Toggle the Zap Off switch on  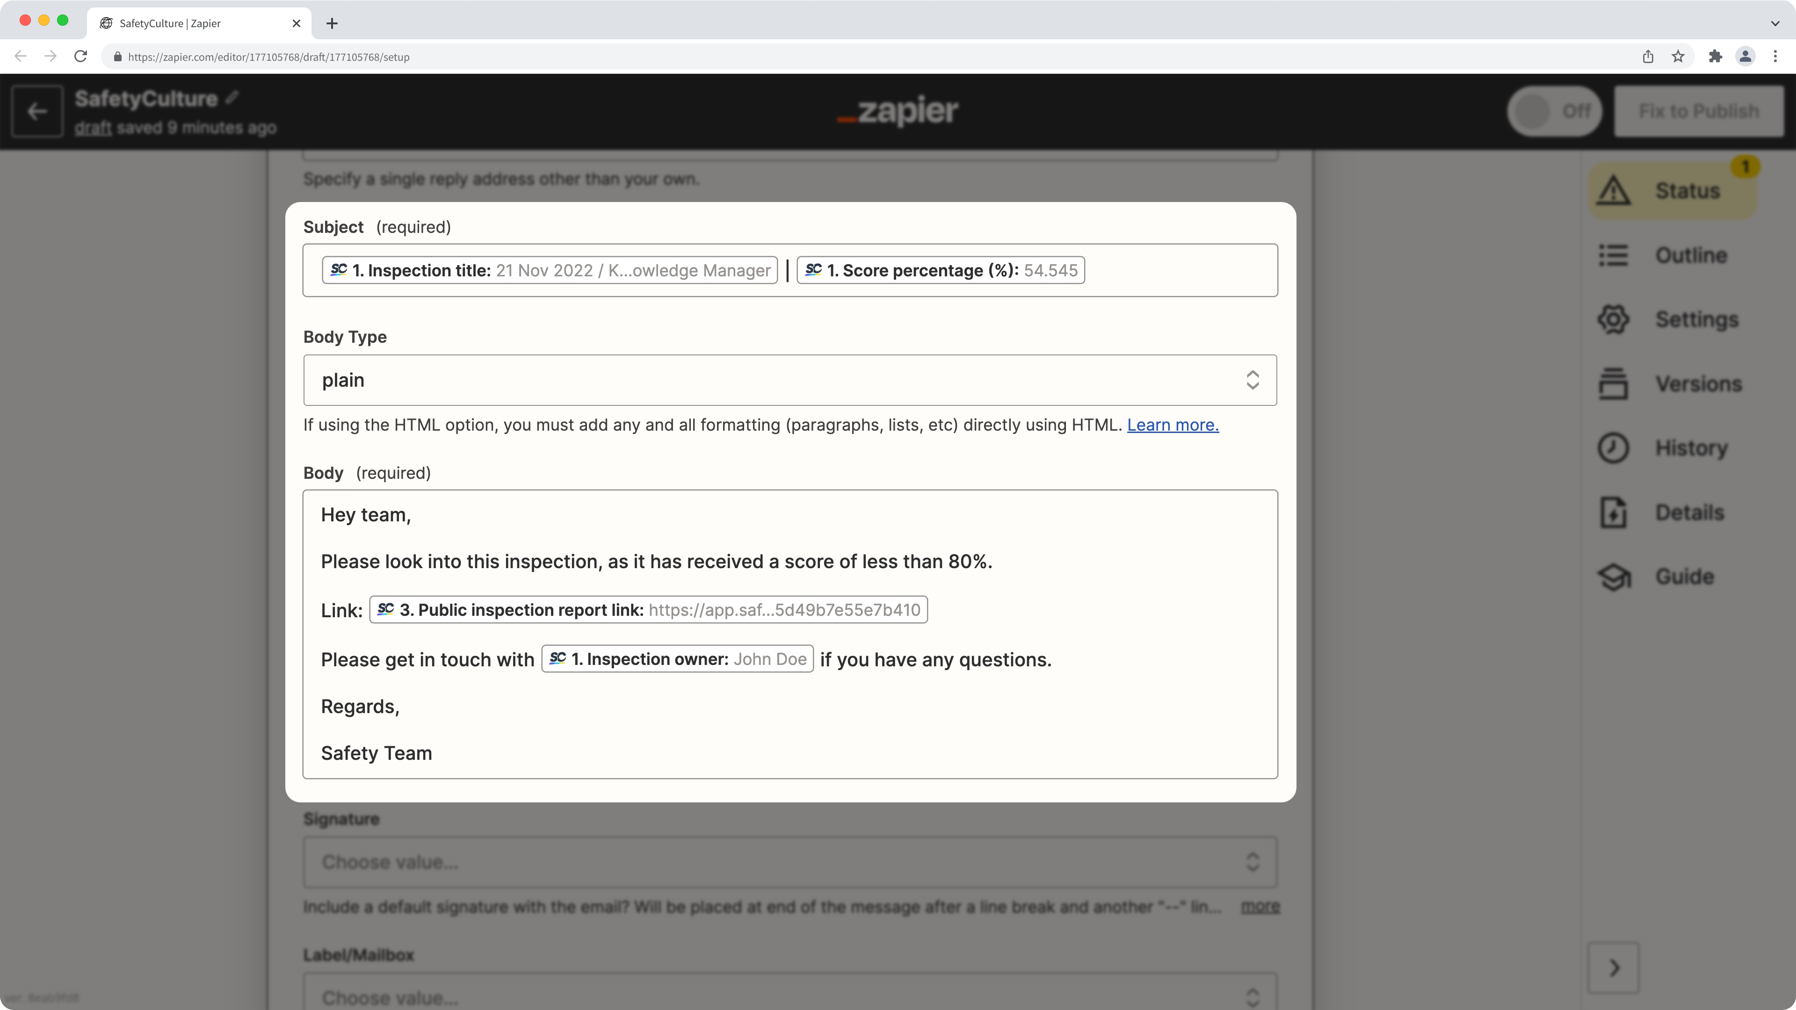click(x=1555, y=111)
